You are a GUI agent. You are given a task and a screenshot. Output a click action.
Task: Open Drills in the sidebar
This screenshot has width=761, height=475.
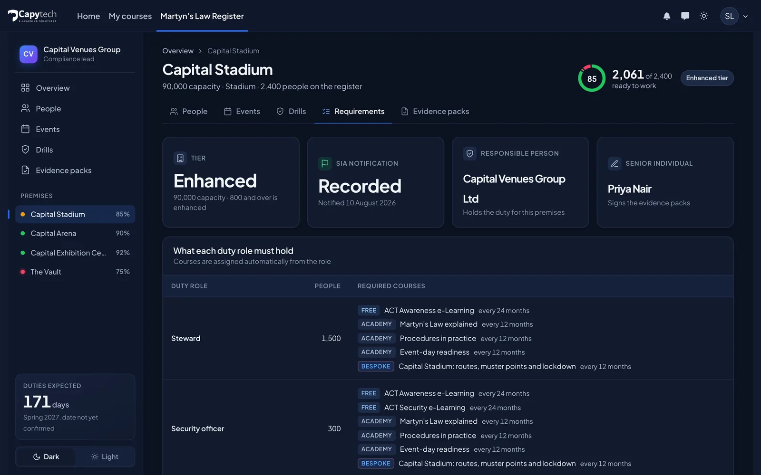point(75,150)
